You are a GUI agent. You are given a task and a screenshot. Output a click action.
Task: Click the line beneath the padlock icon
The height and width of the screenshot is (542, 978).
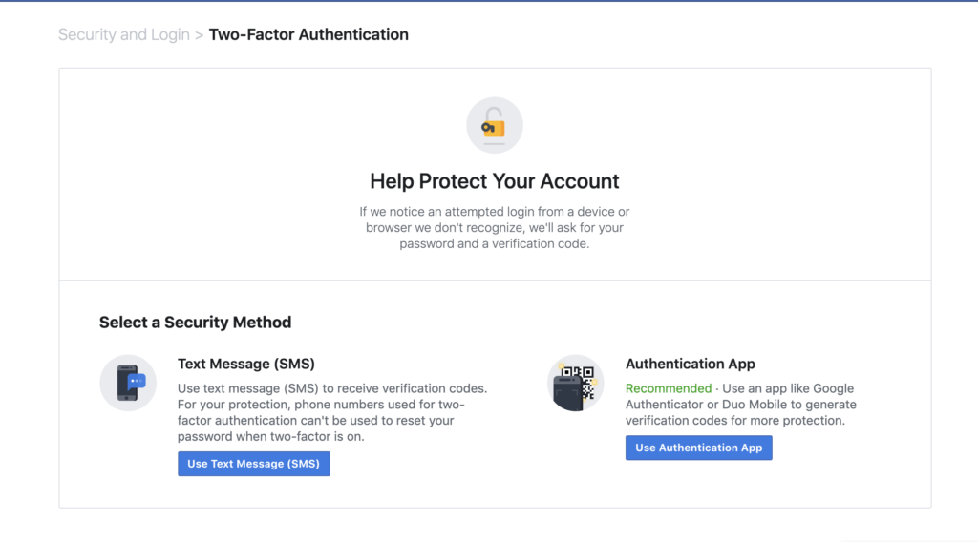tap(494, 144)
